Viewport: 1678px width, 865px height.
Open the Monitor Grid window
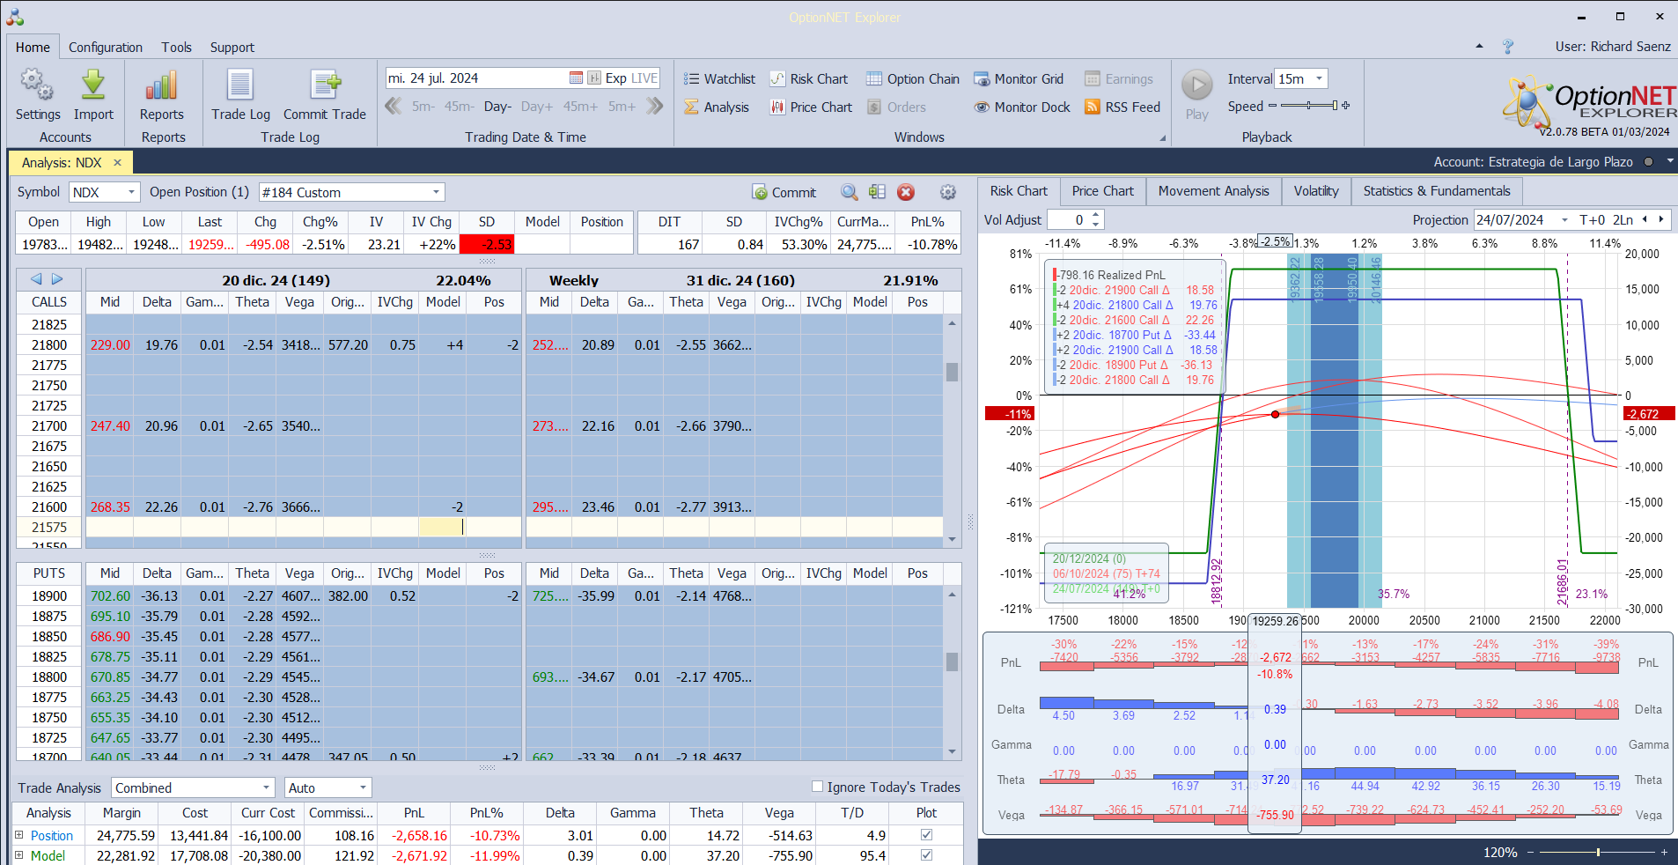(1019, 78)
